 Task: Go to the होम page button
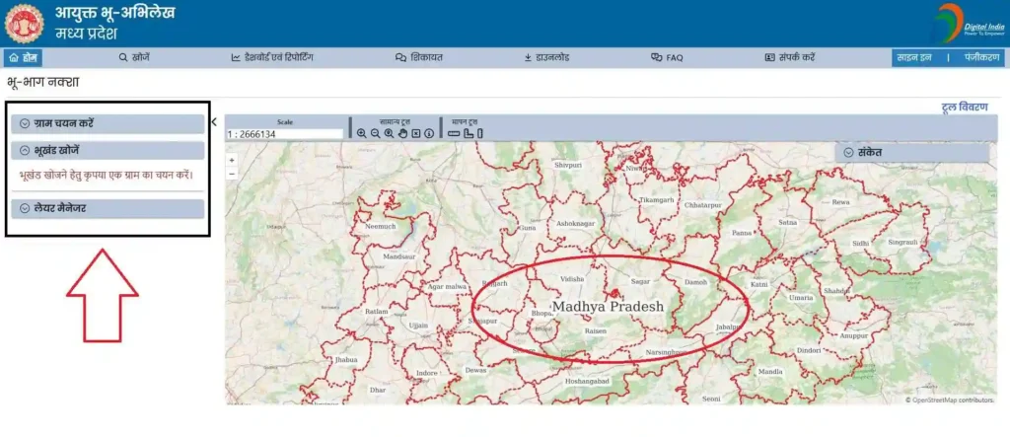tap(23, 58)
